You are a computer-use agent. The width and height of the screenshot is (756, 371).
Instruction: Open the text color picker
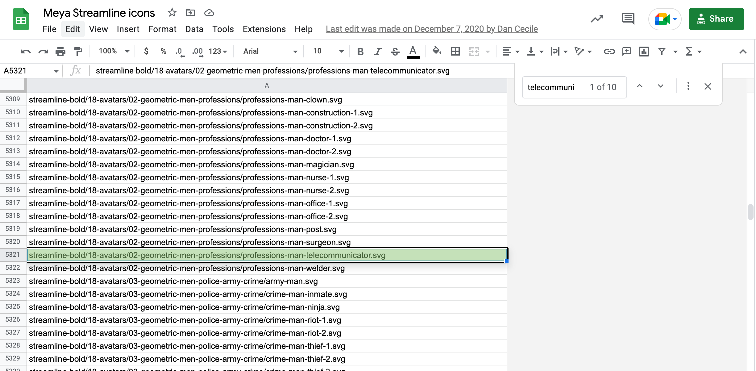pyautogui.click(x=413, y=51)
